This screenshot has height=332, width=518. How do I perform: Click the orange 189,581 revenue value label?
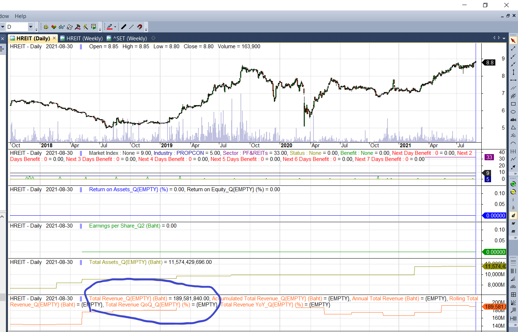tap(495, 307)
